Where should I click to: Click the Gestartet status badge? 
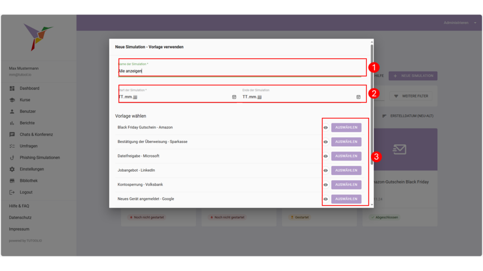coord(300,217)
